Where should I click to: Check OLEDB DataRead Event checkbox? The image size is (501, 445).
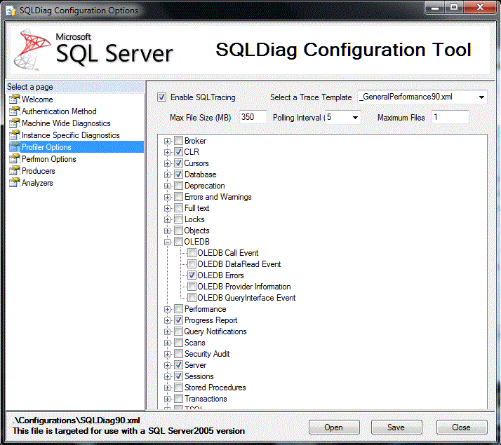pyautogui.click(x=192, y=264)
